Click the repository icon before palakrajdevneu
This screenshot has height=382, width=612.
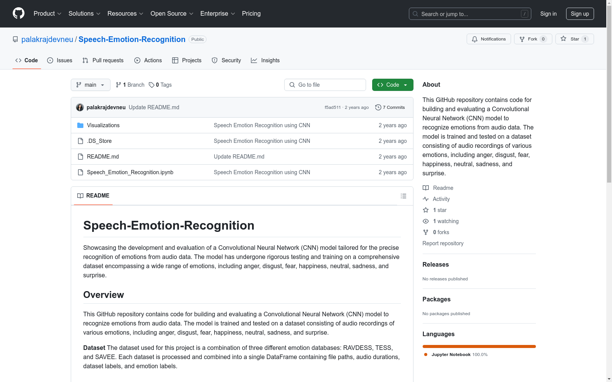click(15, 39)
